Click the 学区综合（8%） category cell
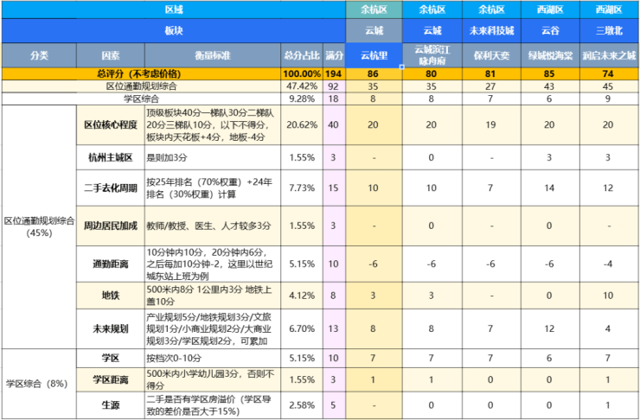640x420 pixels. pos(38,383)
